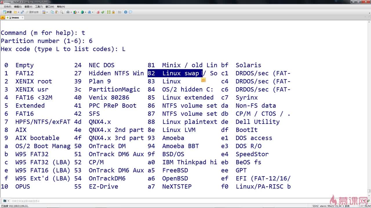Click the orange new-tab icon before imooc tab

(3, 18)
